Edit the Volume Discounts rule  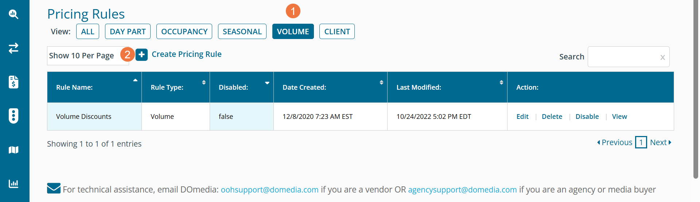pyautogui.click(x=522, y=117)
